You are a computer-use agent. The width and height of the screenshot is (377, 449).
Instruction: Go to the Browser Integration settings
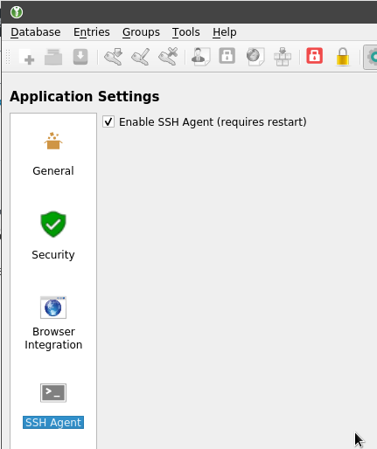click(53, 323)
